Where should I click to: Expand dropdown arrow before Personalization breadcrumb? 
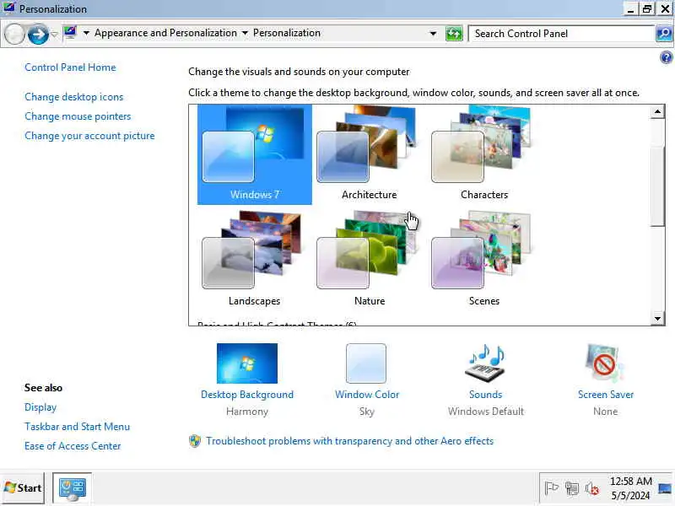click(245, 33)
